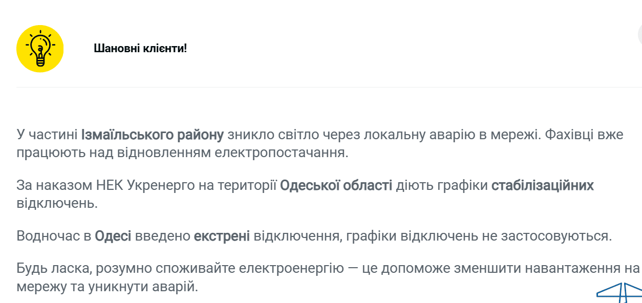The width and height of the screenshot is (642, 303).
Task: Click the bold "Одеської області" text
Action: tap(336, 185)
